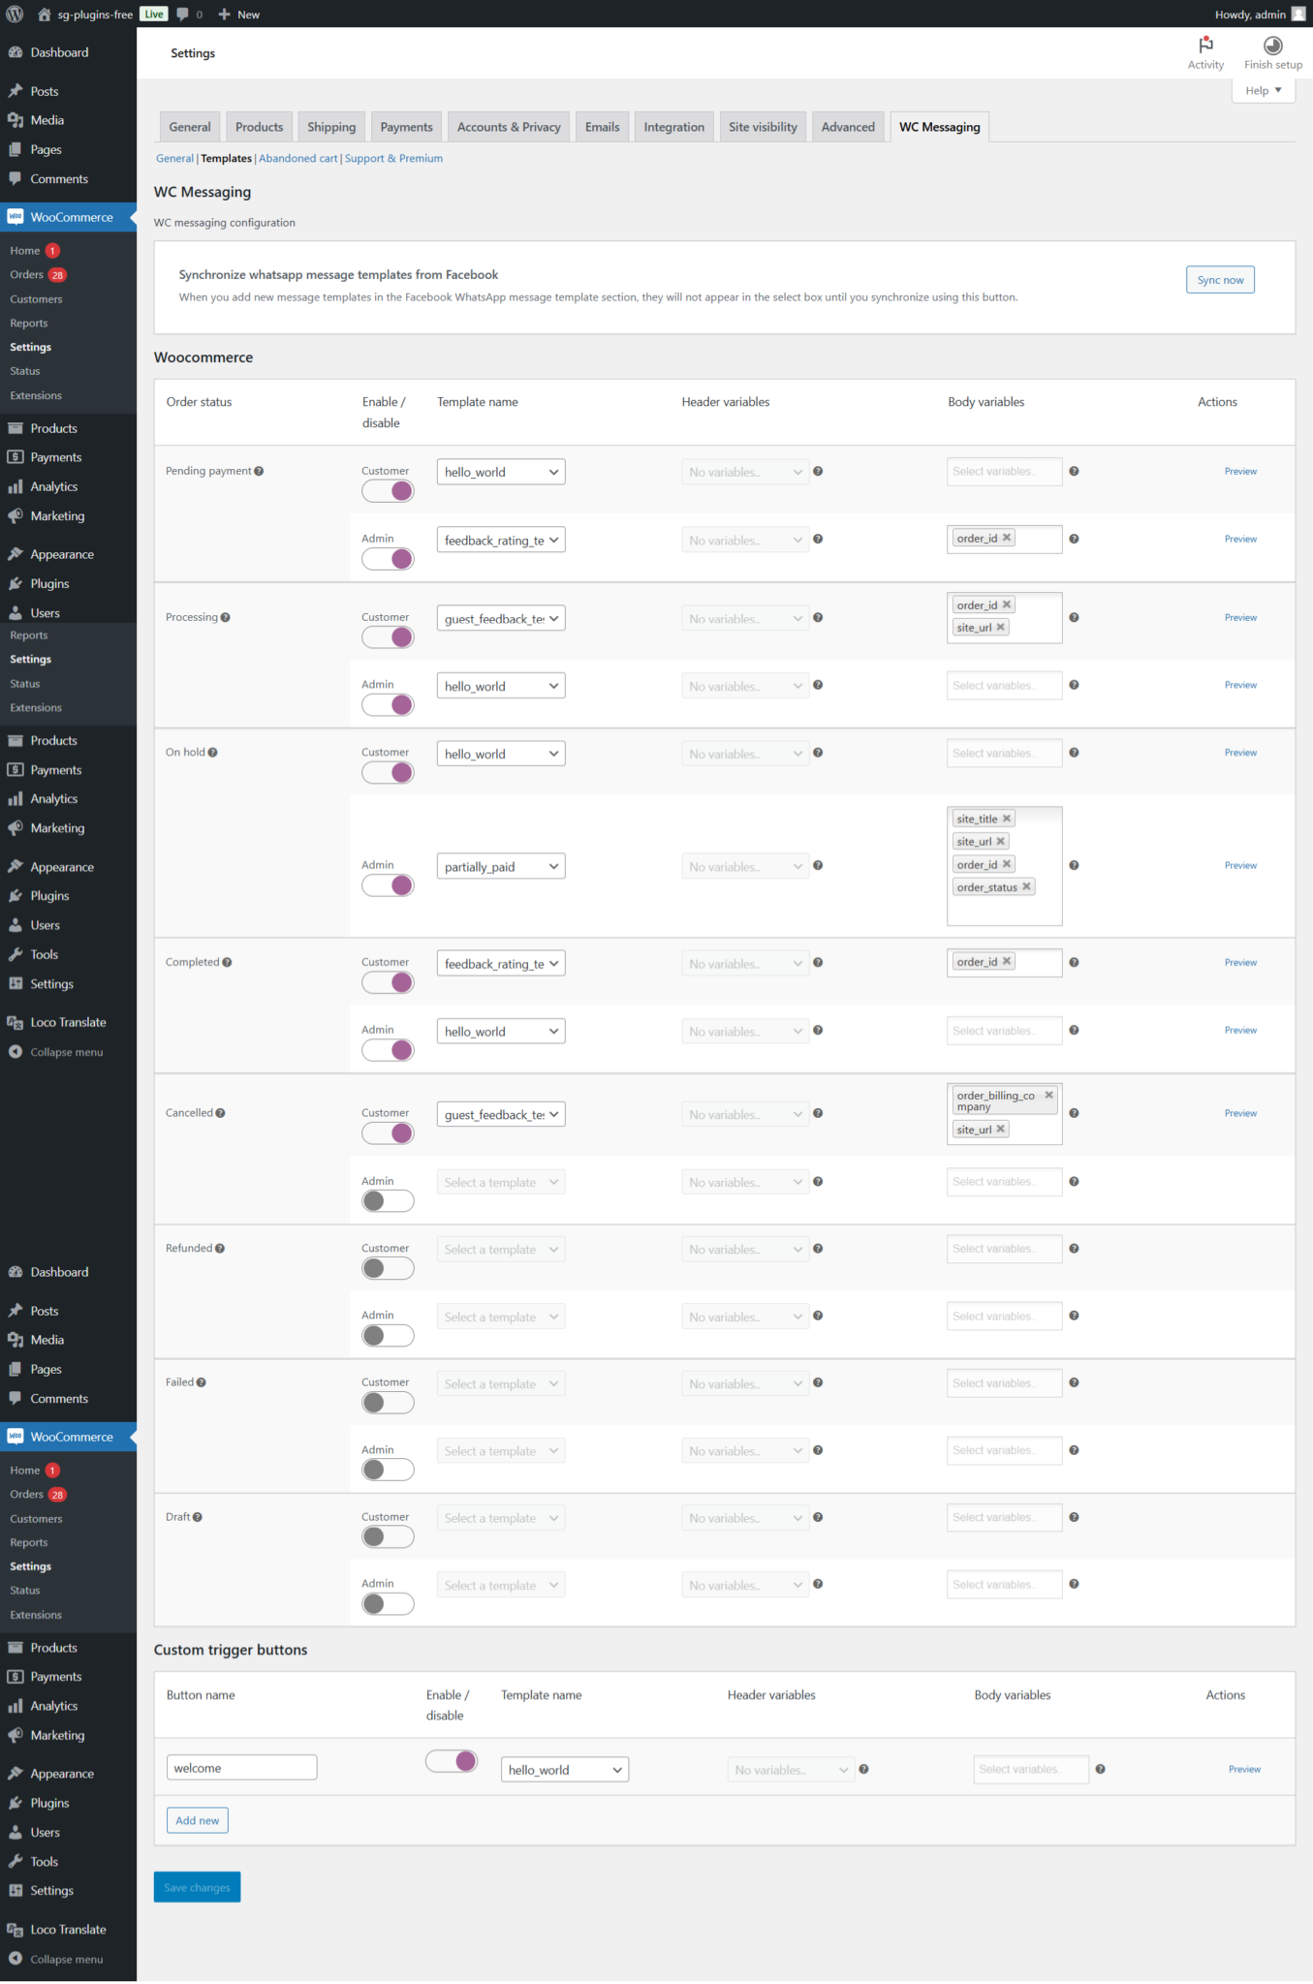The width and height of the screenshot is (1313, 1984).
Task: Switch to the Emails tab
Action: click(602, 127)
